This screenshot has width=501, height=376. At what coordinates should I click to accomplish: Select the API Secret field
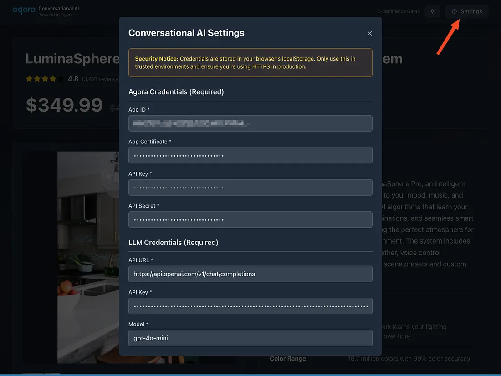250,219
